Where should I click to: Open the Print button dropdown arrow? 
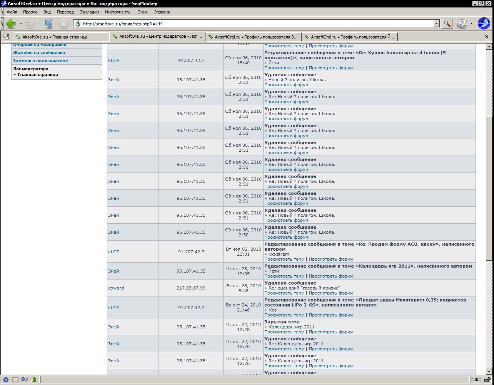[471, 24]
